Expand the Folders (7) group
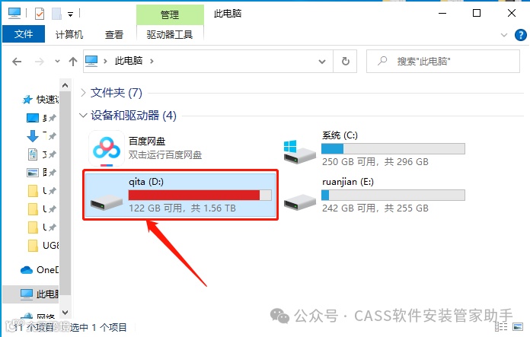Image resolution: width=530 pixels, height=337 pixels. tap(83, 93)
